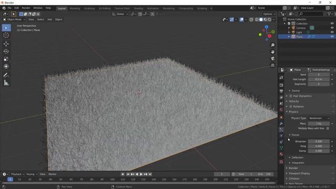This screenshot has height=189, width=336.
Task: Switch to the Shading workspace tab
Action: (139, 8)
